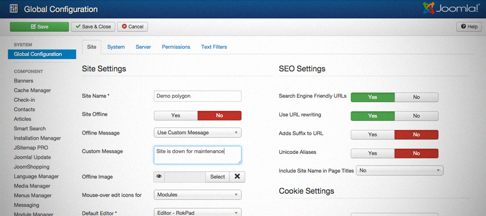Click the Site Settings heading
The height and width of the screenshot is (216, 486).
104,68
